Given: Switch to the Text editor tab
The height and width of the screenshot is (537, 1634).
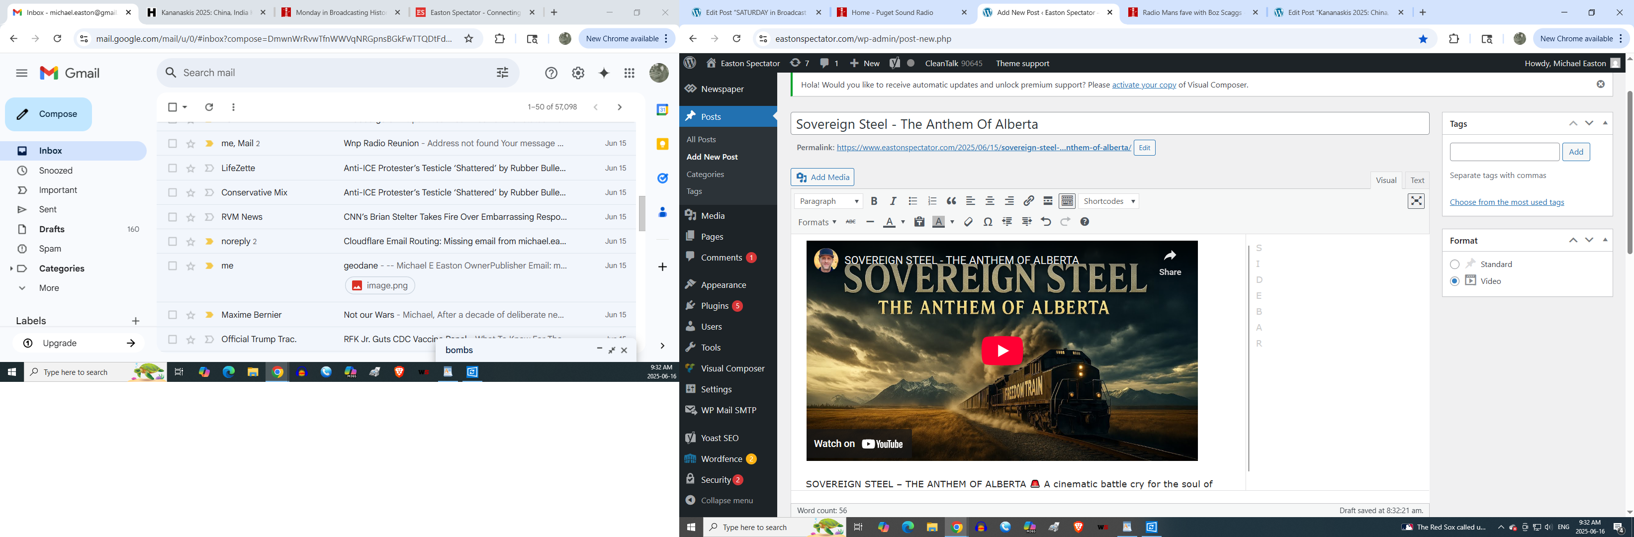Looking at the screenshot, I should [1416, 180].
